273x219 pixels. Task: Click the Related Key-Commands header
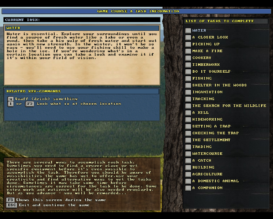82,91
